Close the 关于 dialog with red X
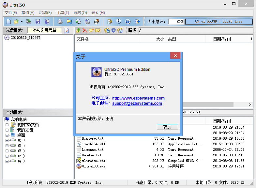 pos(175,56)
